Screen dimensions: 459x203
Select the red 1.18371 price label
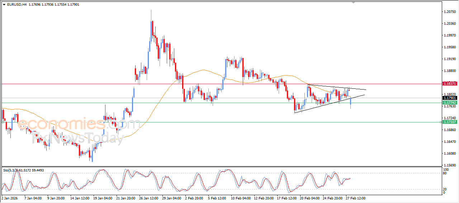point(449,83)
